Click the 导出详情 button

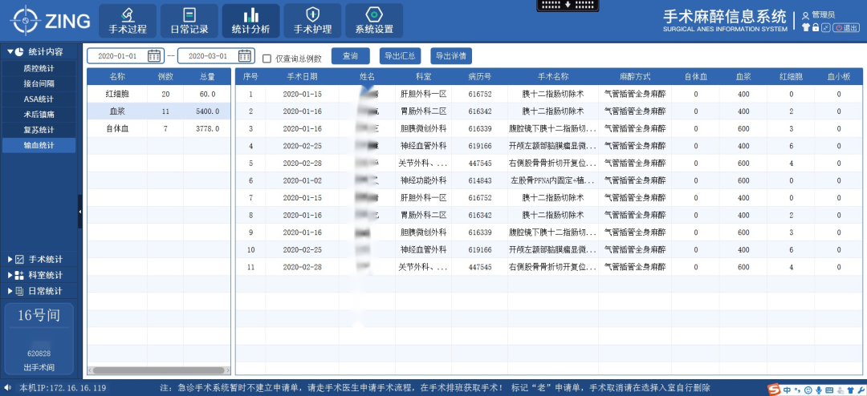pyautogui.click(x=451, y=56)
